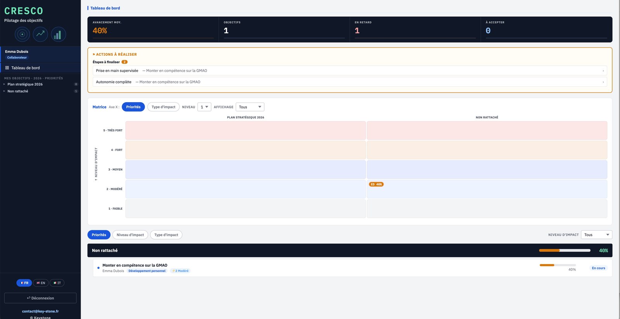Image resolution: width=620 pixels, height=319 pixels.
Task: Click the count badge next to Plan stratégique 2026
Action: pyautogui.click(x=76, y=84)
